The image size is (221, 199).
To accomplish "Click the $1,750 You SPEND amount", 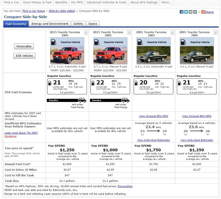I will (x=154, y=150).
